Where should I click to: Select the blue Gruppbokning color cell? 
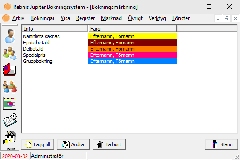point(132,61)
